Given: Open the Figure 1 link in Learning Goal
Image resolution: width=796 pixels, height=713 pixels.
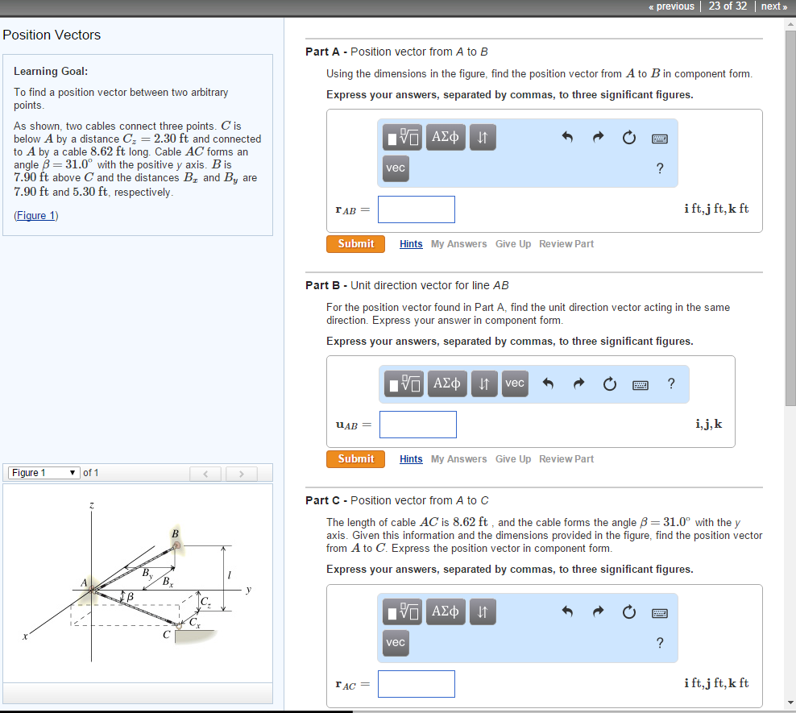Looking at the screenshot, I should click(35, 215).
